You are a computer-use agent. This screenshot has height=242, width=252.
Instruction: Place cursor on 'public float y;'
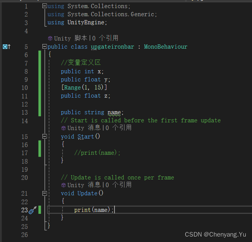[x=86, y=80]
